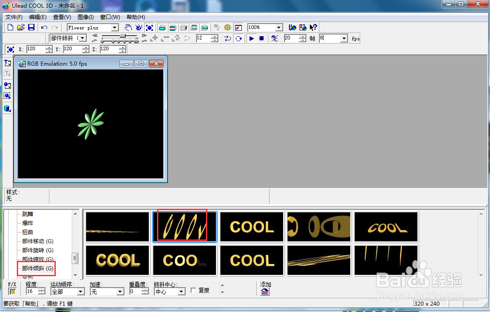Select 部件旋转 (G) in effects tree
Image resolution: width=490 pixels, height=312 pixels.
point(38,250)
